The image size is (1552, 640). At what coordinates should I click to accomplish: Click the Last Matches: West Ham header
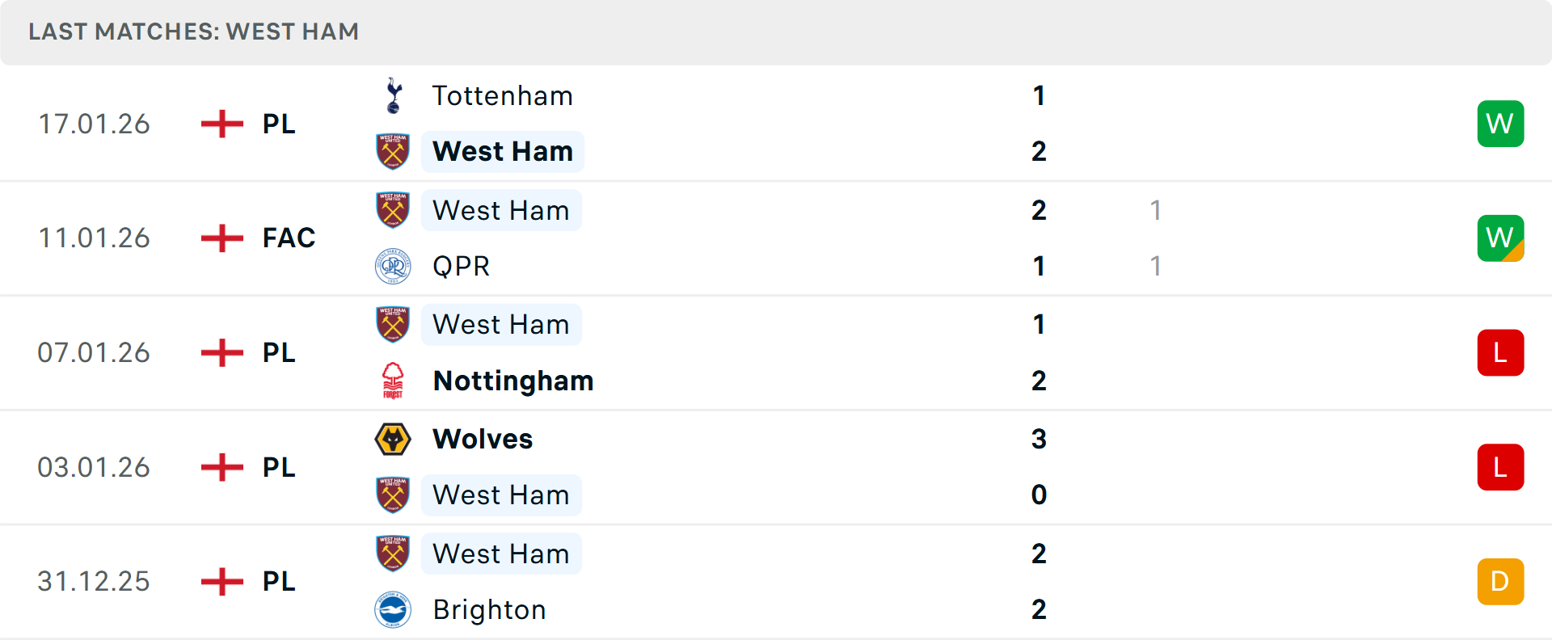194,32
